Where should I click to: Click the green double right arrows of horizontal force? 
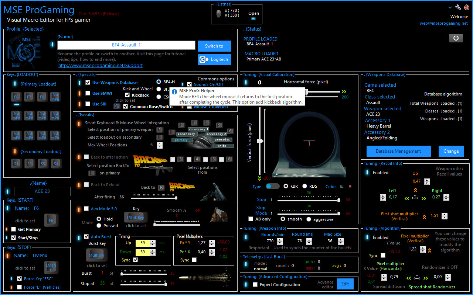tap(344, 91)
